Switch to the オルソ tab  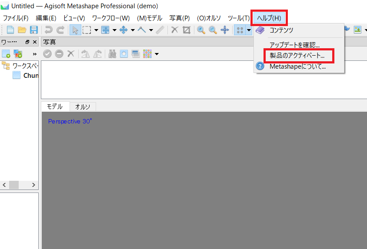pos(83,107)
